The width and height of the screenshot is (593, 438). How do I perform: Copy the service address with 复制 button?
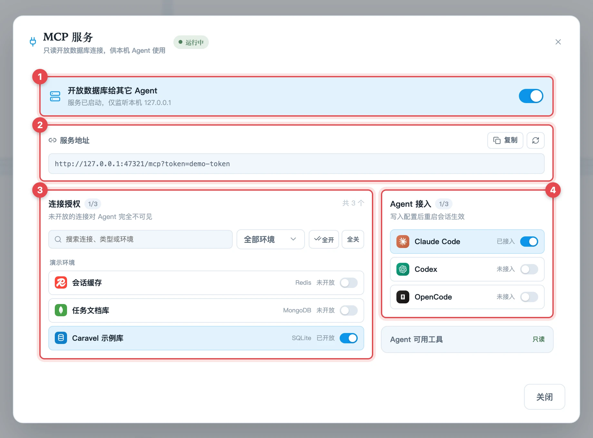pos(505,140)
